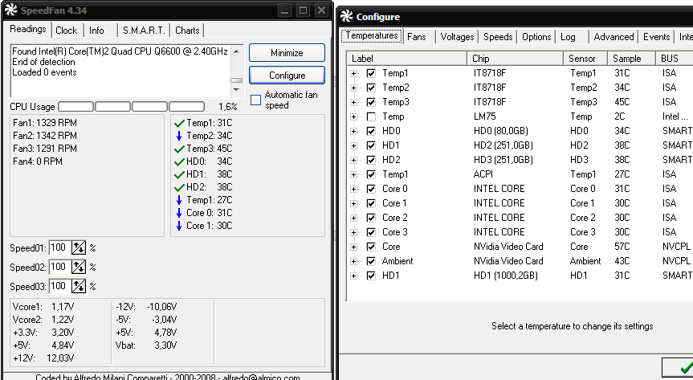Expand the Core 3 tree row
Screen dimensions: 693x380
[x=353, y=232]
